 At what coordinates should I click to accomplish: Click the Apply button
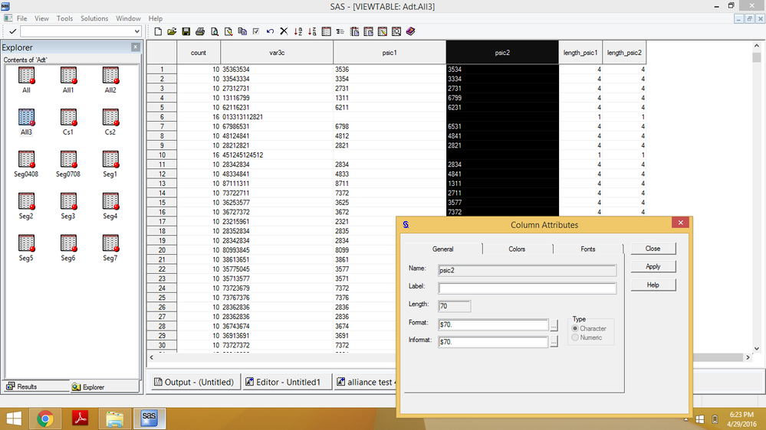click(x=653, y=266)
